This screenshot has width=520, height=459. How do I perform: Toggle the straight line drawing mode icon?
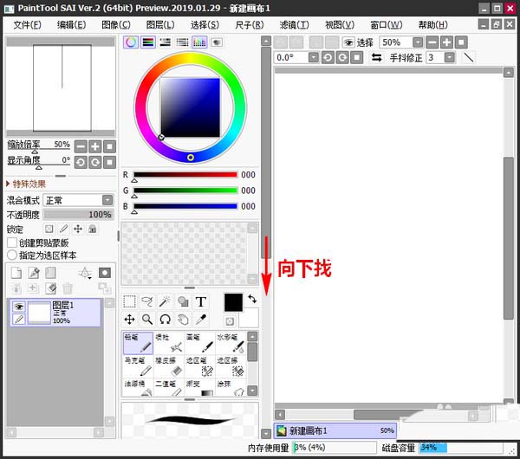[468, 58]
